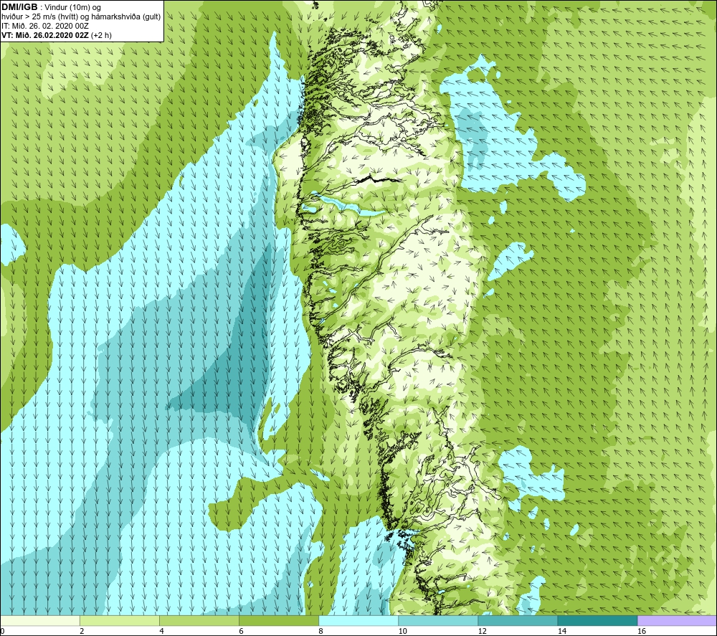Click the 12–14 m/s teal legend swatch
The width and height of the screenshot is (717, 636).
(518, 621)
